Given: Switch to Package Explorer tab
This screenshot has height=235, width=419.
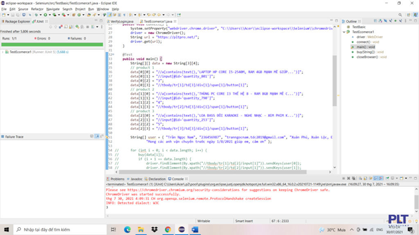Looking at the screenshot, I should click(x=16, y=21).
